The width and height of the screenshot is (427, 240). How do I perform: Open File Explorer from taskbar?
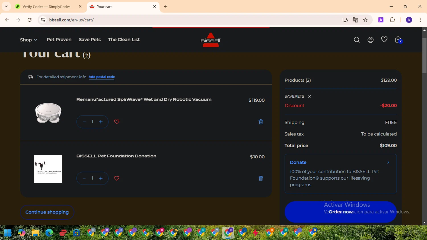pyautogui.click(x=35, y=233)
